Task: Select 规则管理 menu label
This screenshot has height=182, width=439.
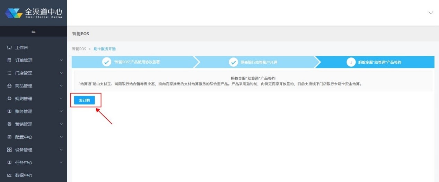Action: coord(24,99)
